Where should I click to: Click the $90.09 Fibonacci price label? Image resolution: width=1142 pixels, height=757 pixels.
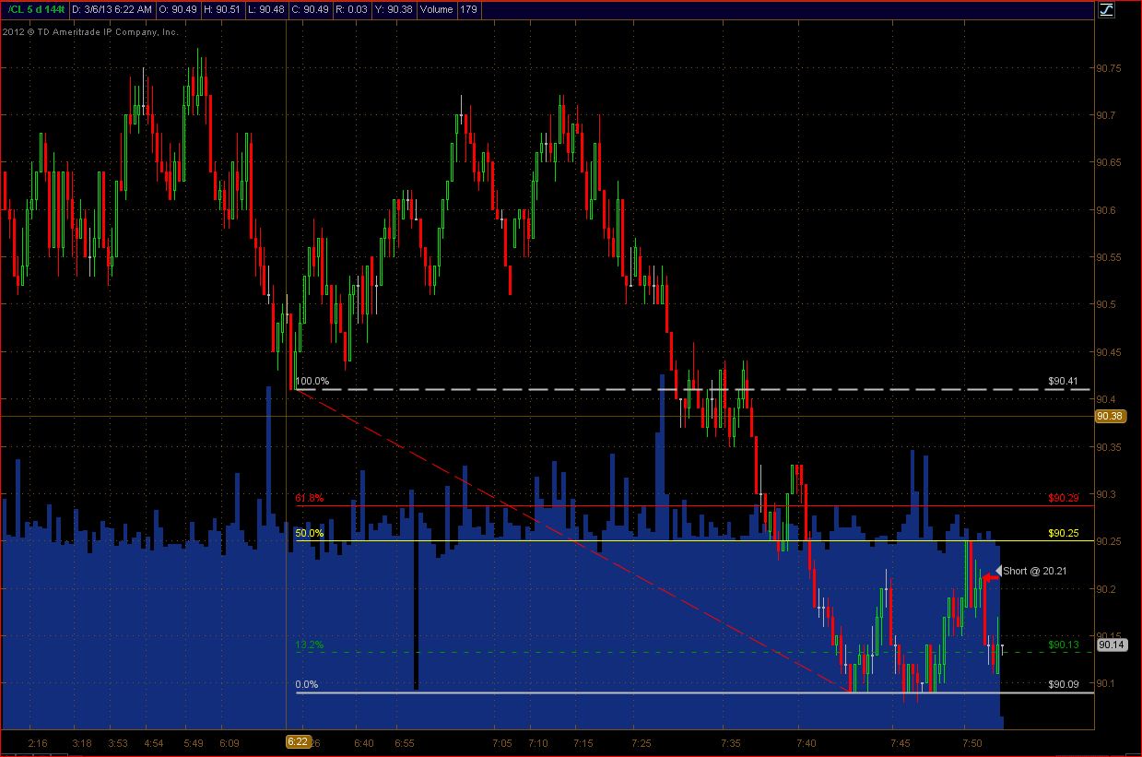click(x=1065, y=684)
